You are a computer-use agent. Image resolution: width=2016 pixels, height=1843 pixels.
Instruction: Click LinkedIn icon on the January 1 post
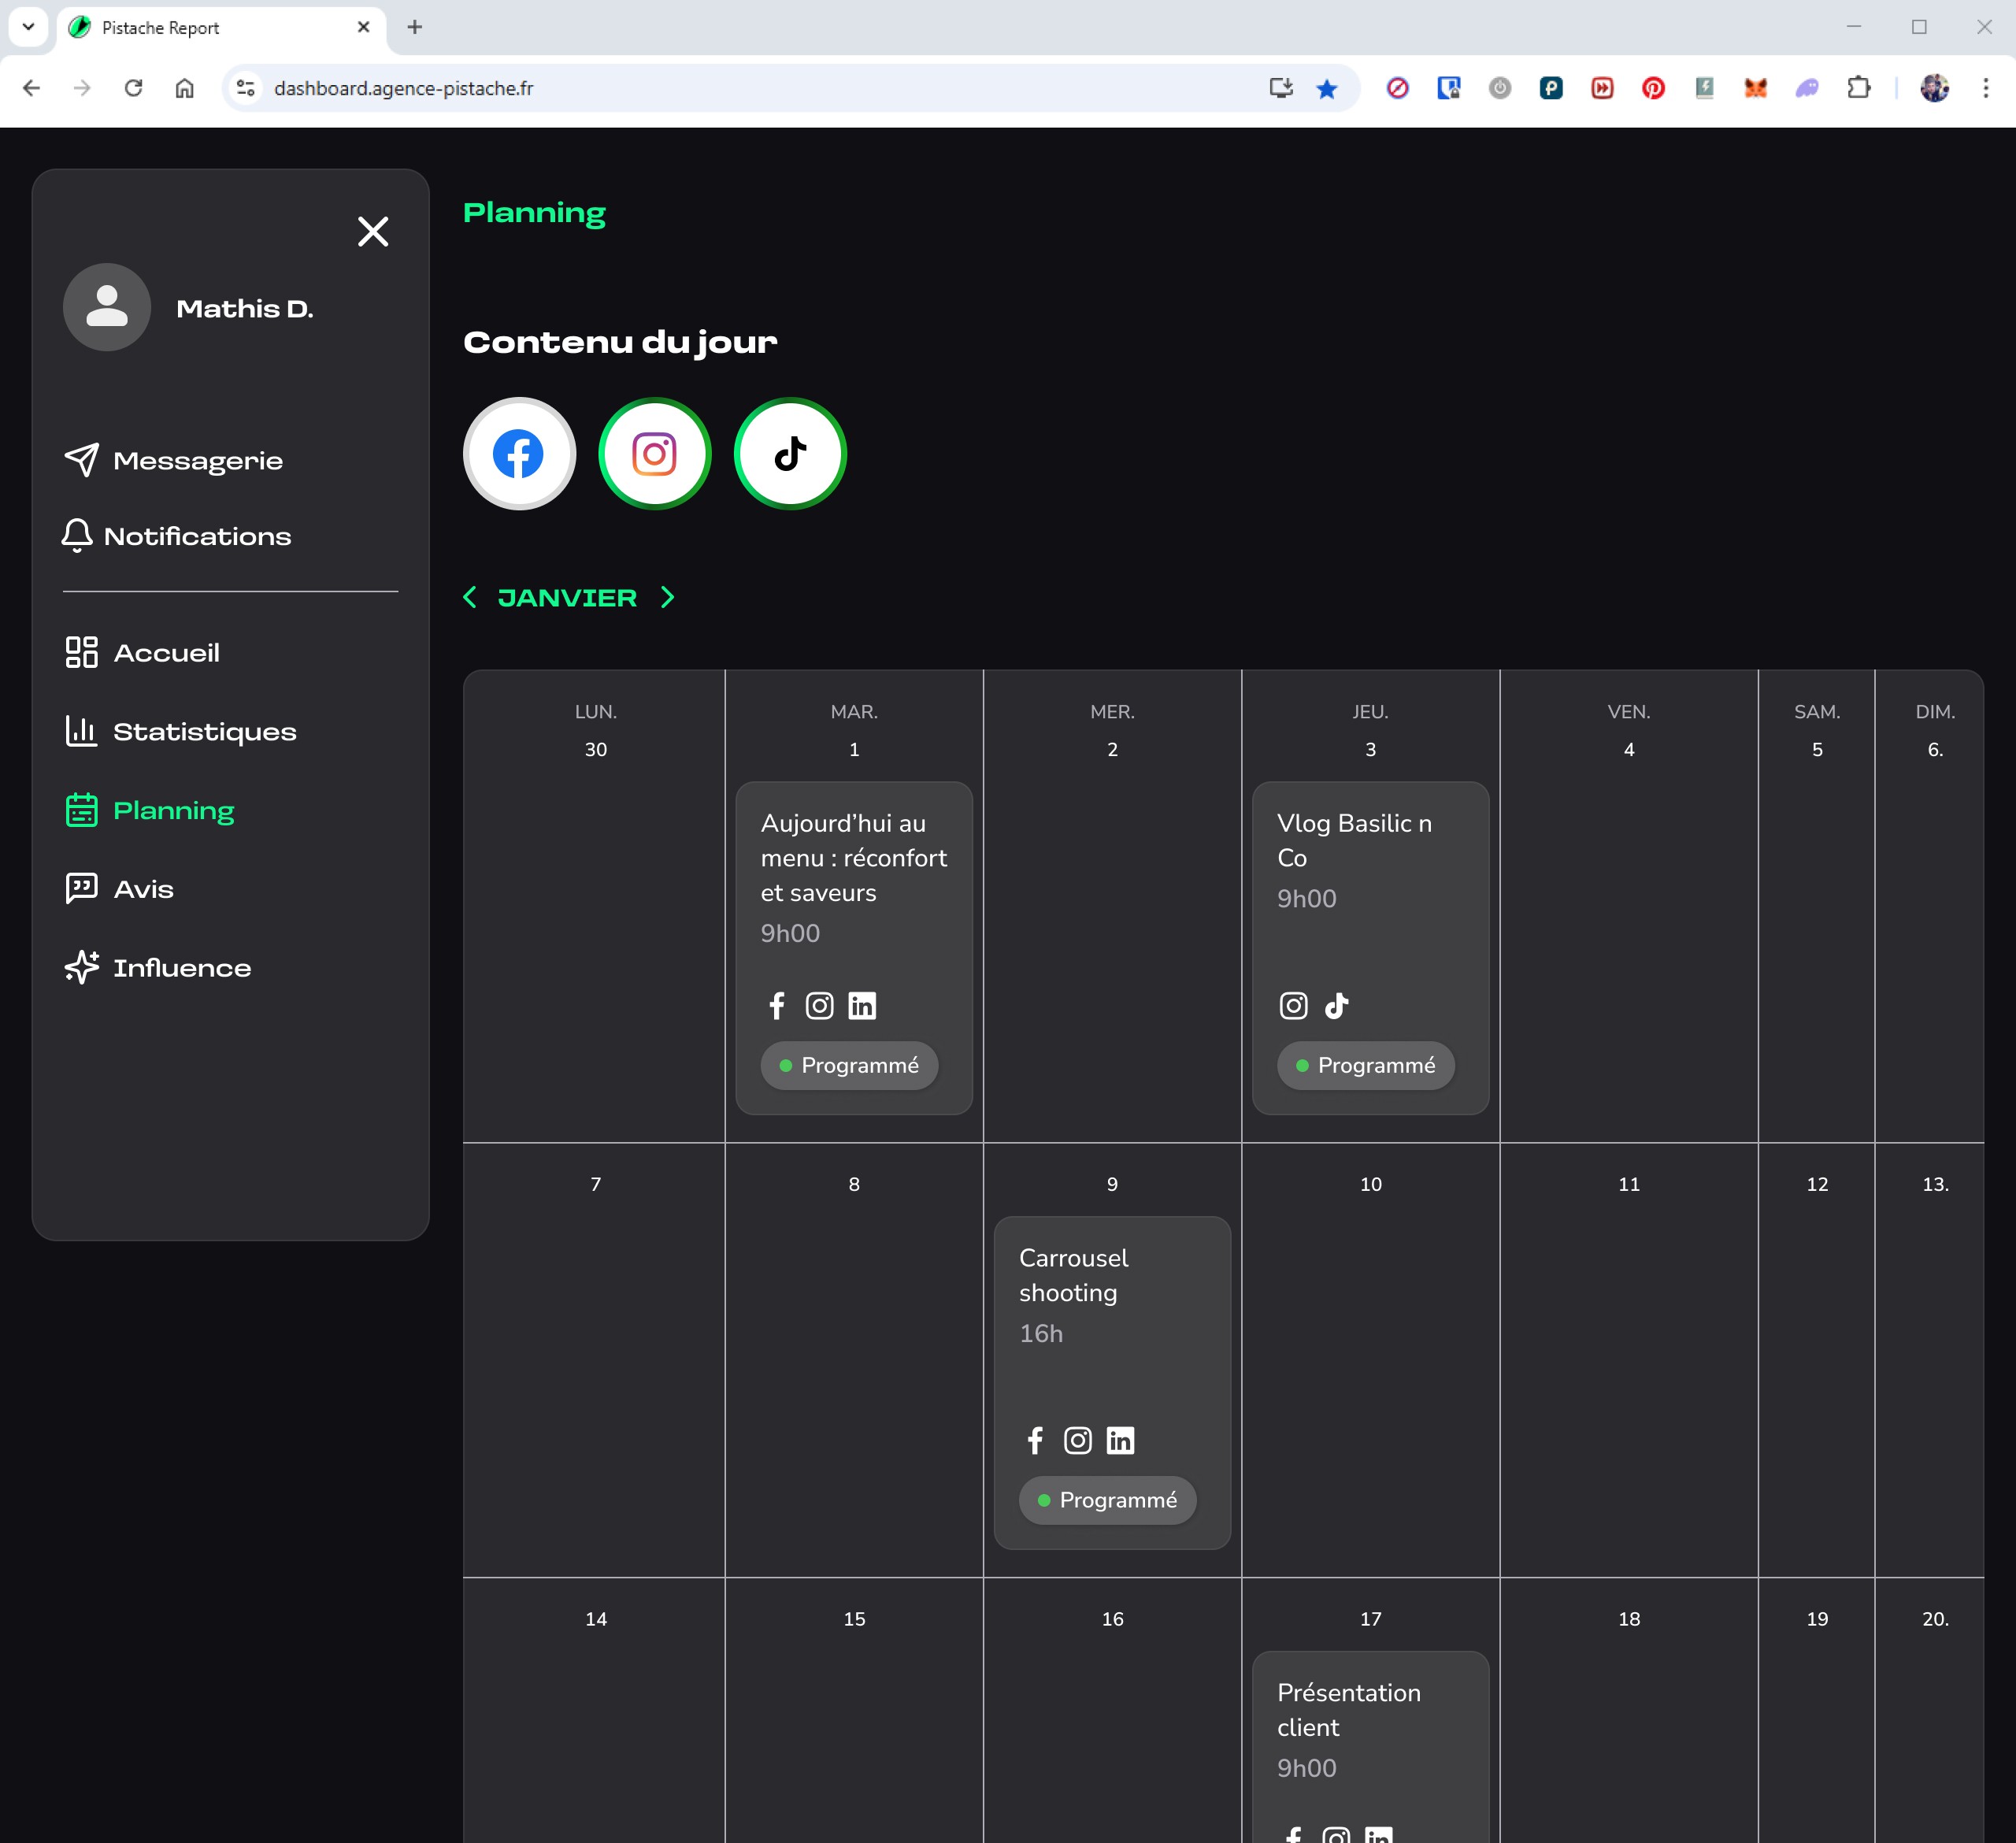tap(862, 1005)
